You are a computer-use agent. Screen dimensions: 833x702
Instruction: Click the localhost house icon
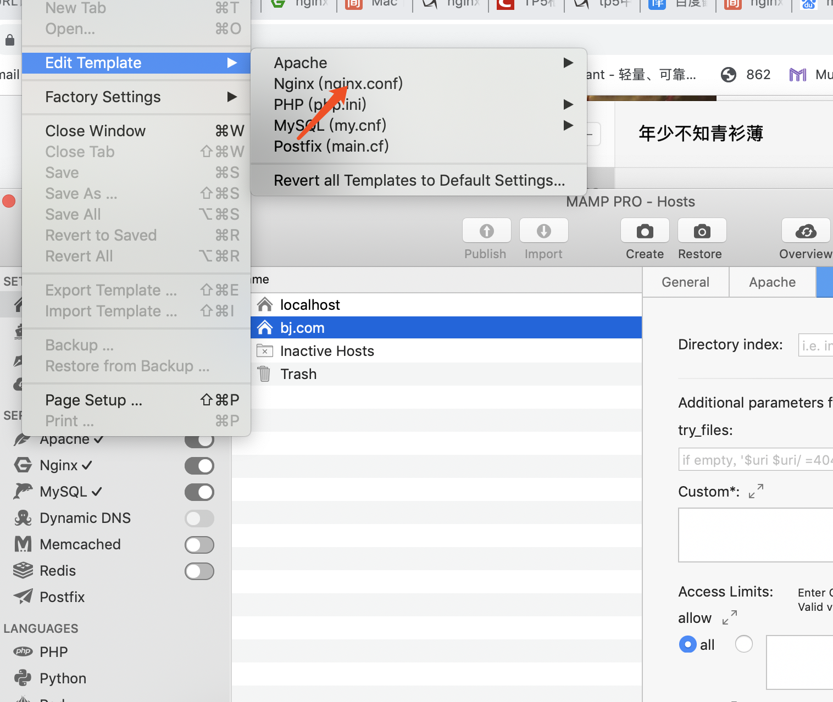click(x=265, y=304)
